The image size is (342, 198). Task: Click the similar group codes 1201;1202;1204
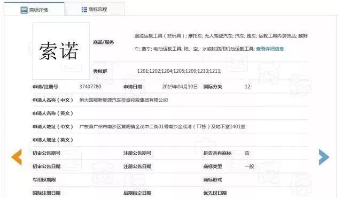(x=180, y=71)
